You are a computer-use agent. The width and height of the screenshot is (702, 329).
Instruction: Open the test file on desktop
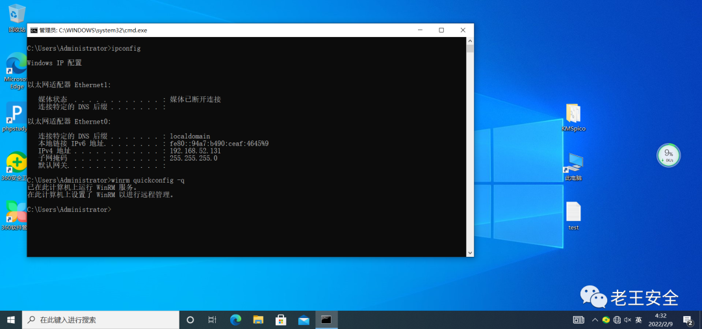[573, 213]
